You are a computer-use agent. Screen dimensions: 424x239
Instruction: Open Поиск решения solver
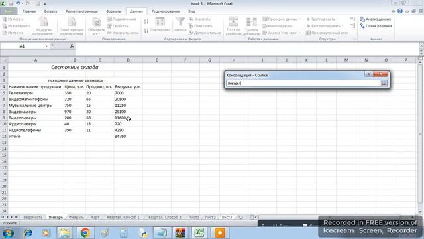376,26
